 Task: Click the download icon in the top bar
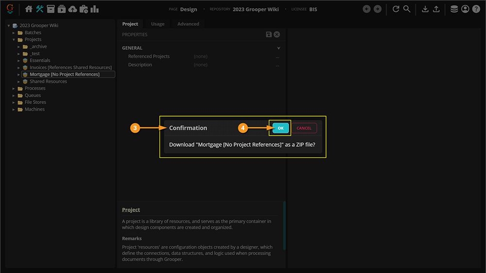click(425, 9)
